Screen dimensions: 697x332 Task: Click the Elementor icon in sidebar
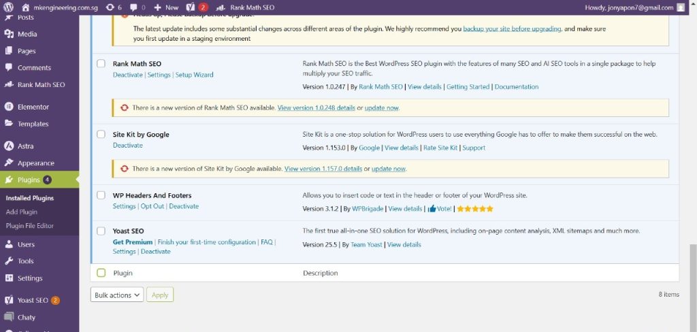point(9,107)
